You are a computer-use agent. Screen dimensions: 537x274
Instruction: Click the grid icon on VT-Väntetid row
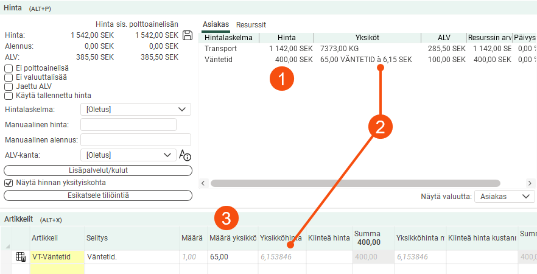tap(21, 257)
